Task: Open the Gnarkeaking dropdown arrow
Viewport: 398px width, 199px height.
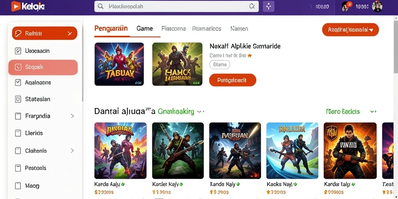Action: (200, 112)
